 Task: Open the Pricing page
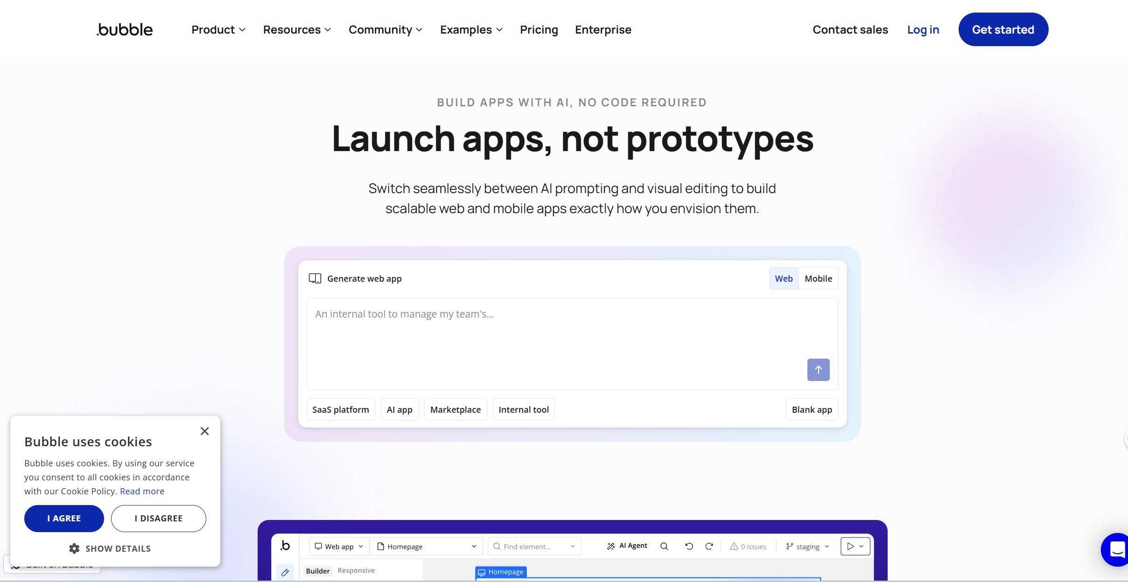click(539, 29)
